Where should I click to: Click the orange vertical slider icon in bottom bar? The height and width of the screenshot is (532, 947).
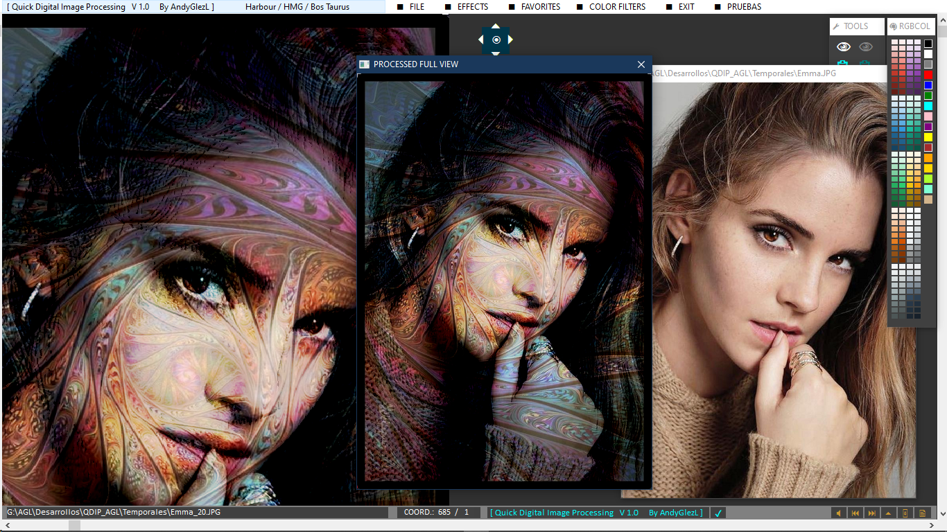tap(905, 513)
